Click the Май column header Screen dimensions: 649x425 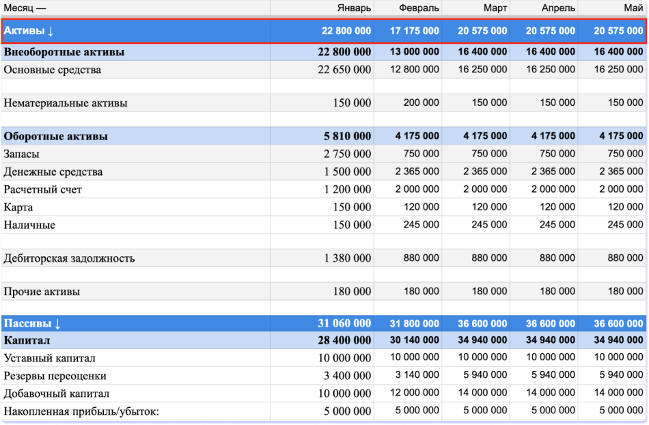click(633, 8)
